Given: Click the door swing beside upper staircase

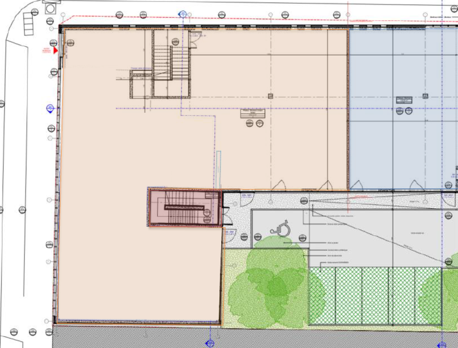Looking at the screenshot, I should [194, 42].
